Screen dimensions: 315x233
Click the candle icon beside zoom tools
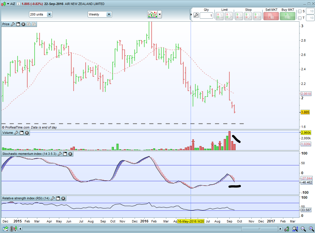coord(287,229)
